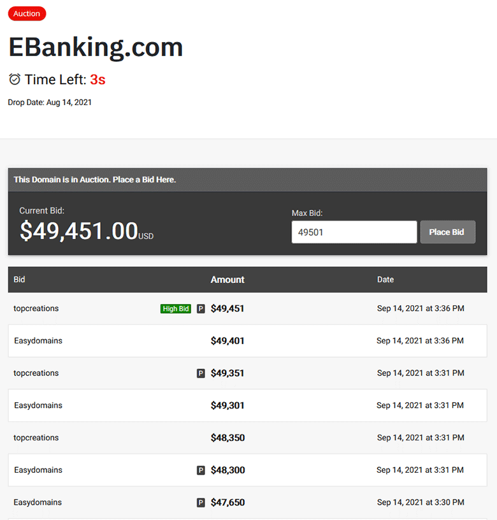Click the P icon beside the $48,300 bid
The height and width of the screenshot is (520, 497).
click(201, 470)
